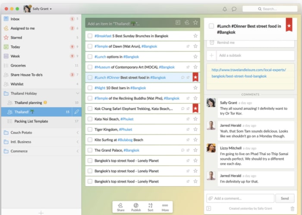This screenshot has height=215, width=302.
Task: Click the Publish globe icon
Action: point(136,207)
